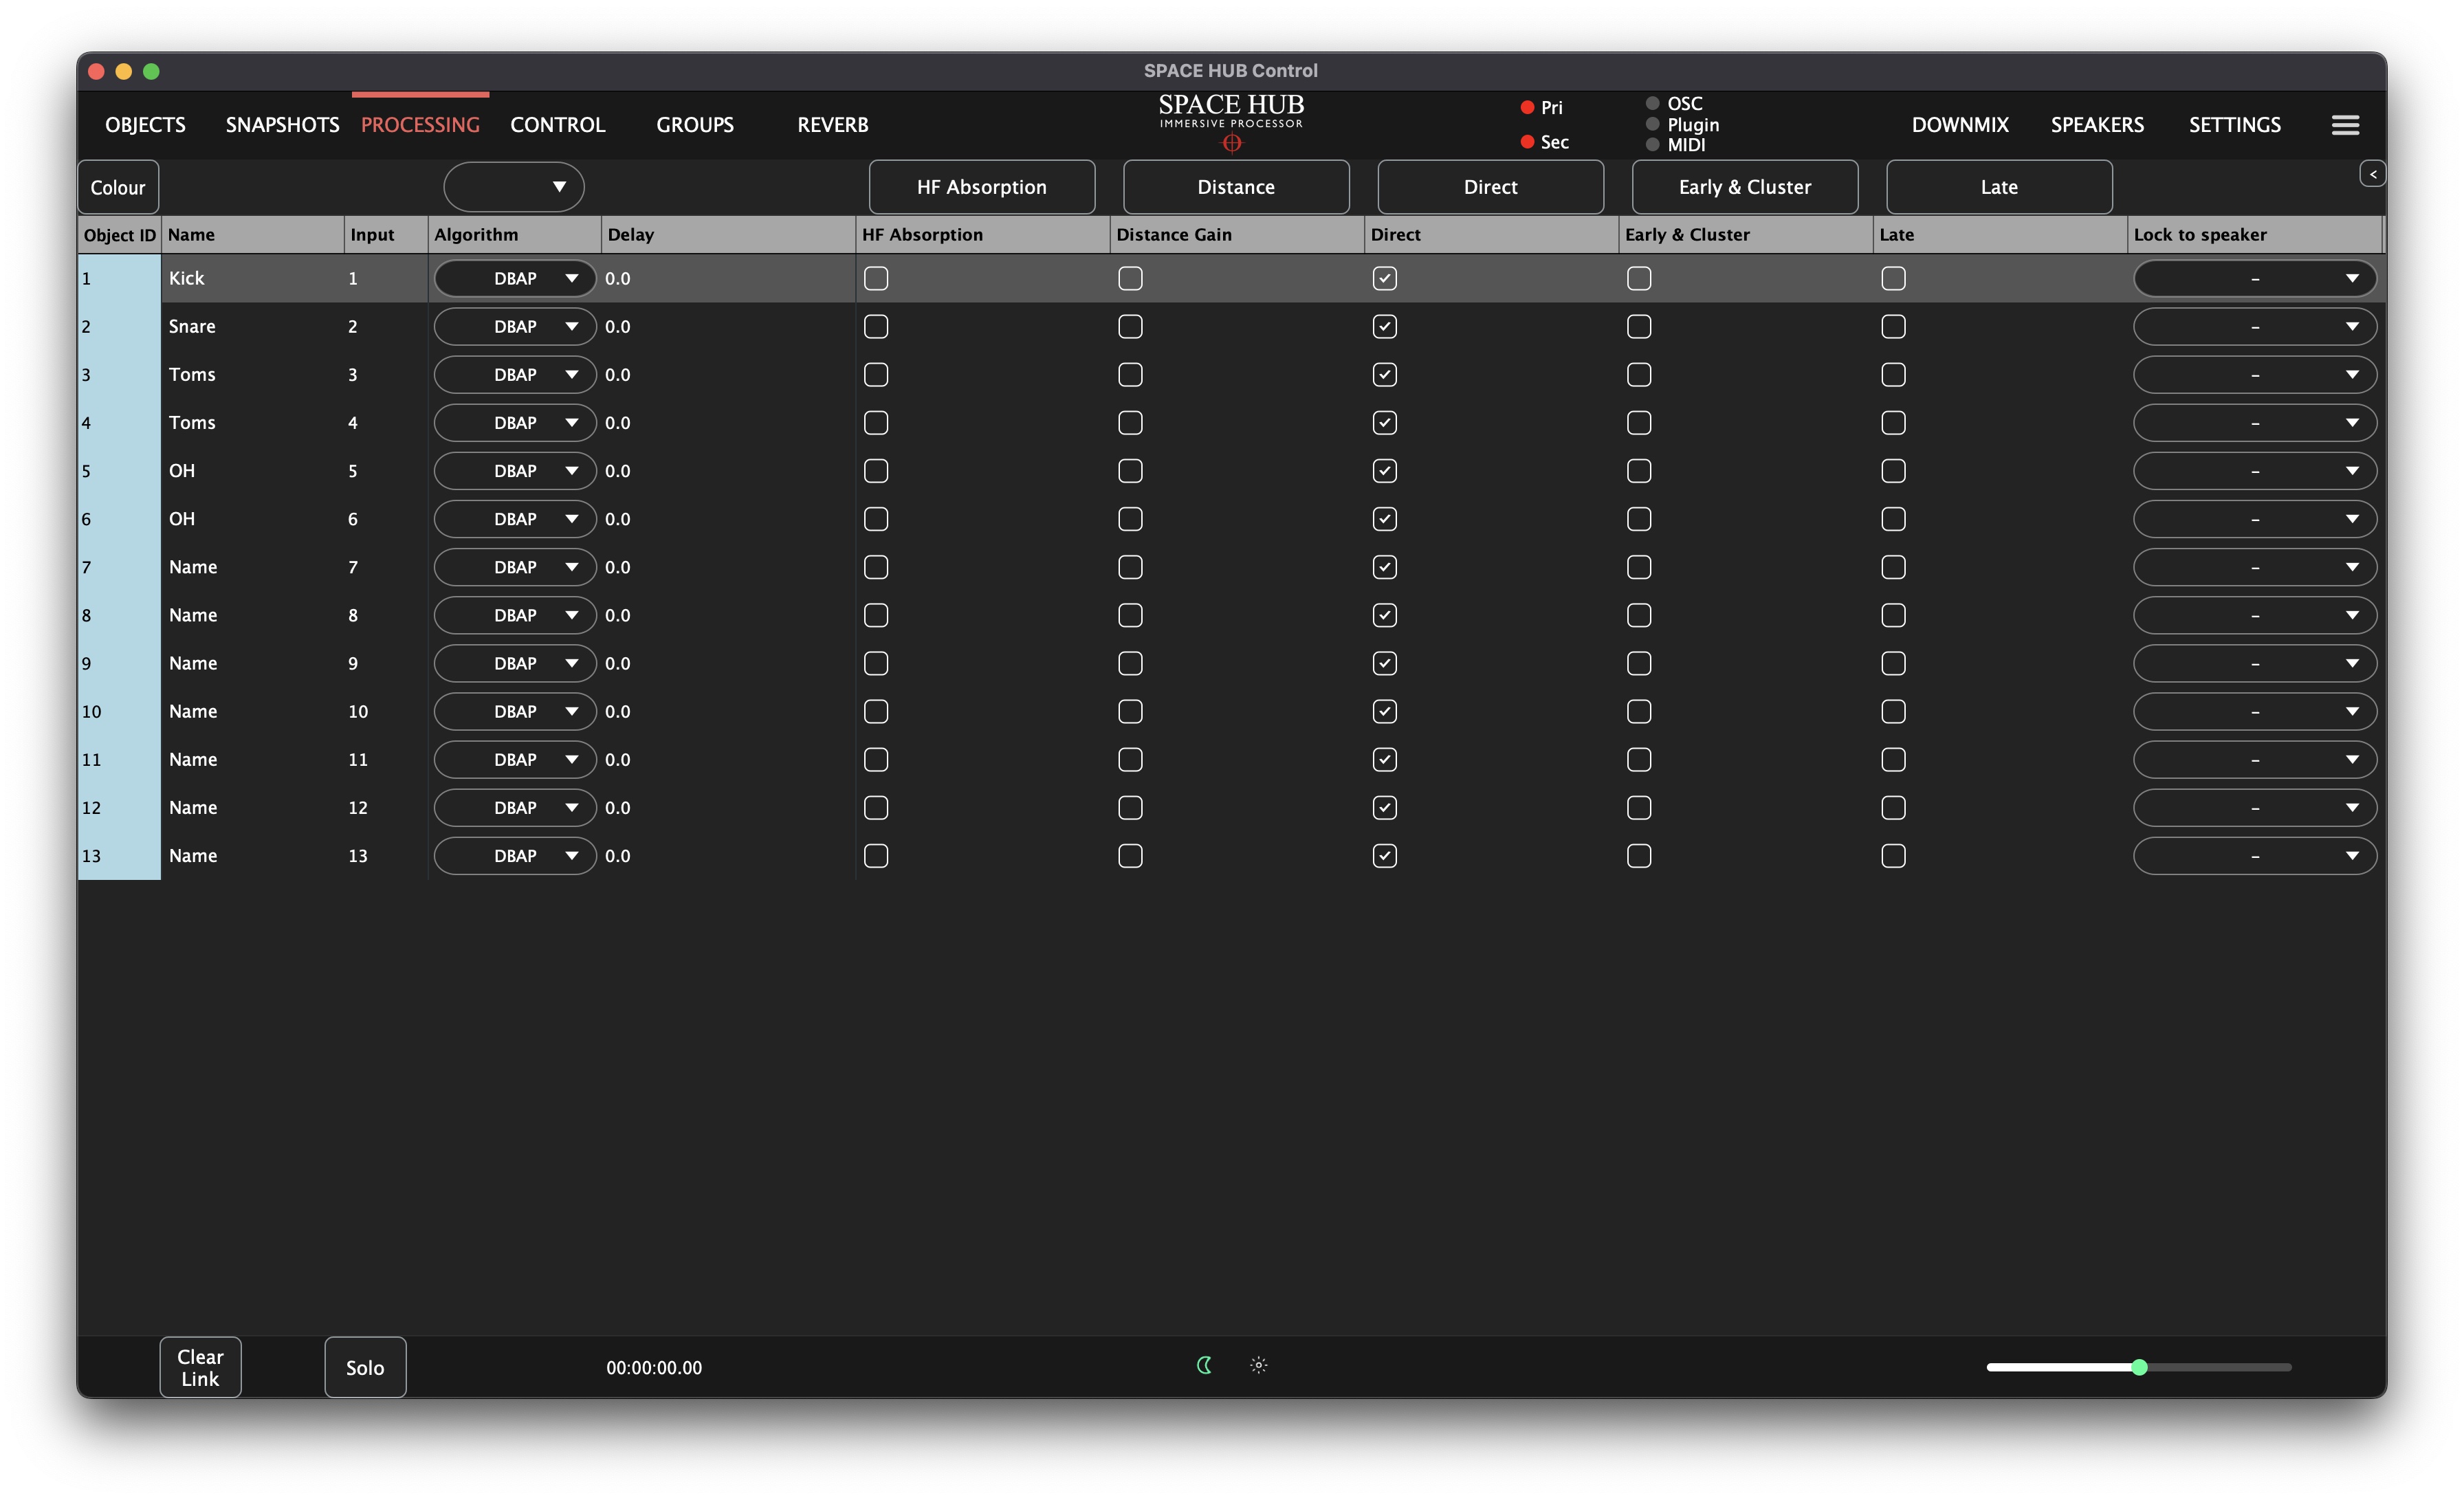
Task: Enable Early & Cluster for object 6 OH
Action: [x=1639, y=519]
